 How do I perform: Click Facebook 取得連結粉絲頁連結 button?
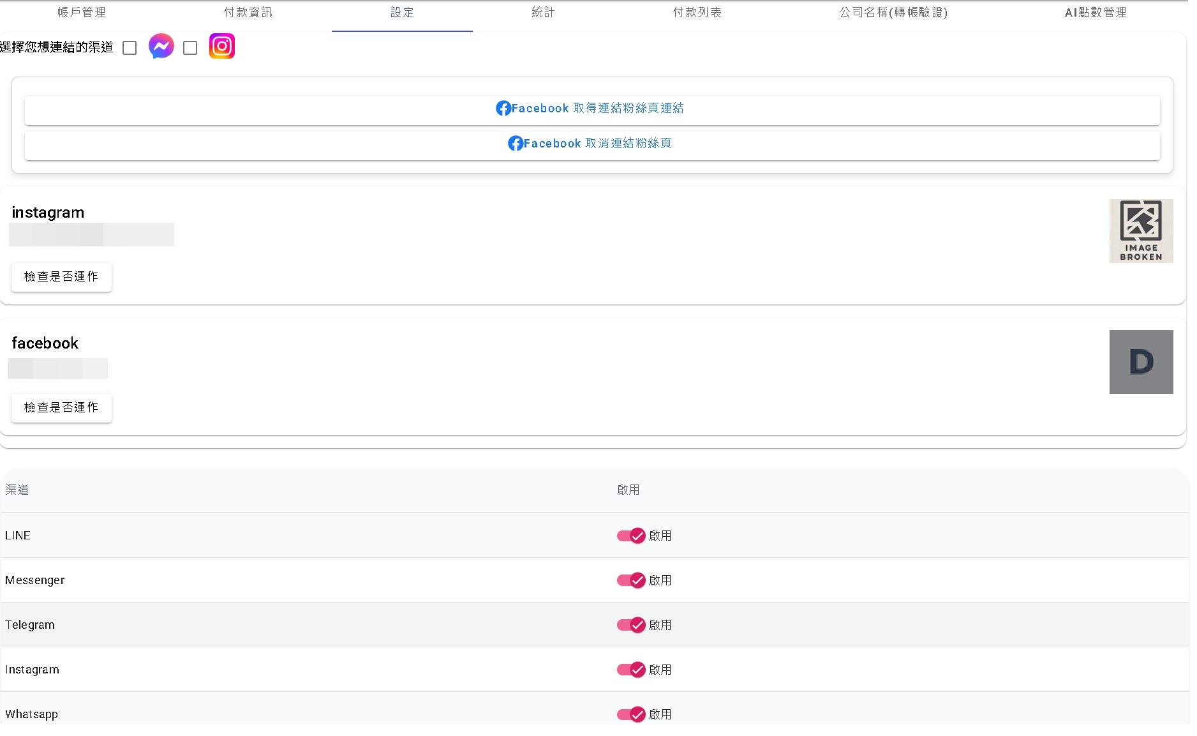591,109
